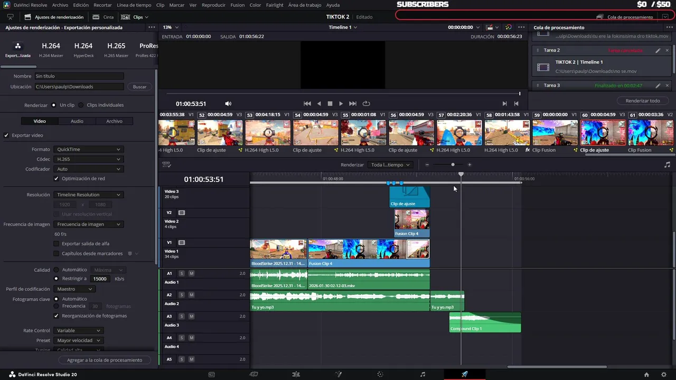Open the Códec H.265 dropdown

pyautogui.click(x=88, y=159)
